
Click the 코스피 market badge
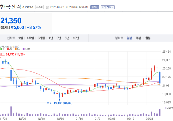[39, 7]
